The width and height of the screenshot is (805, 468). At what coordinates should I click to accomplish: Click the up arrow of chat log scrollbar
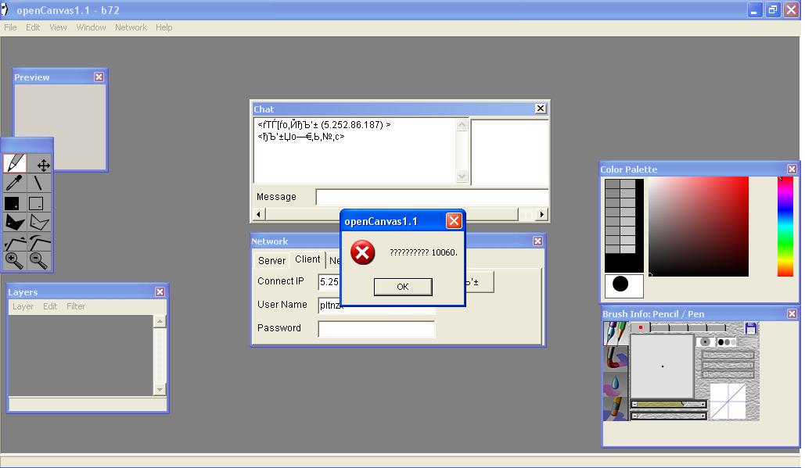point(462,124)
